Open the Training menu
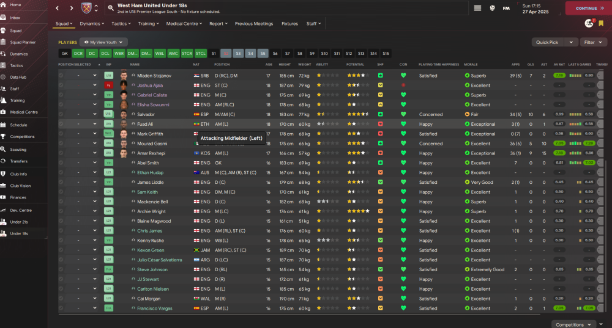This screenshot has width=612, height=328. (x=148, y=24)
